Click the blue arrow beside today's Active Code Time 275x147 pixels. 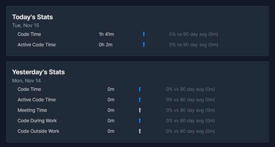pos(144,44)
